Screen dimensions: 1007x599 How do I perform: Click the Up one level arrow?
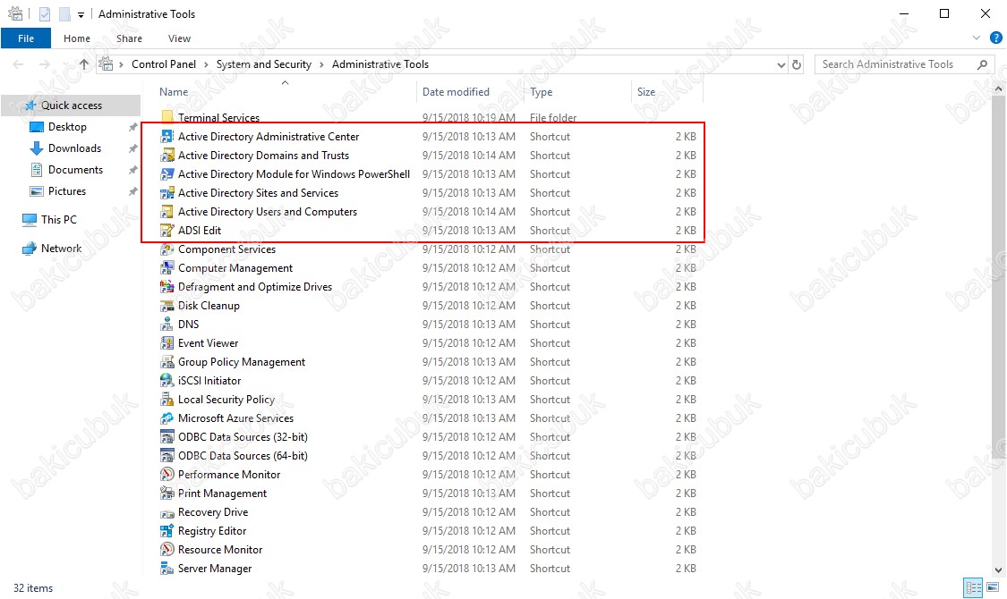tap(84, 64)
